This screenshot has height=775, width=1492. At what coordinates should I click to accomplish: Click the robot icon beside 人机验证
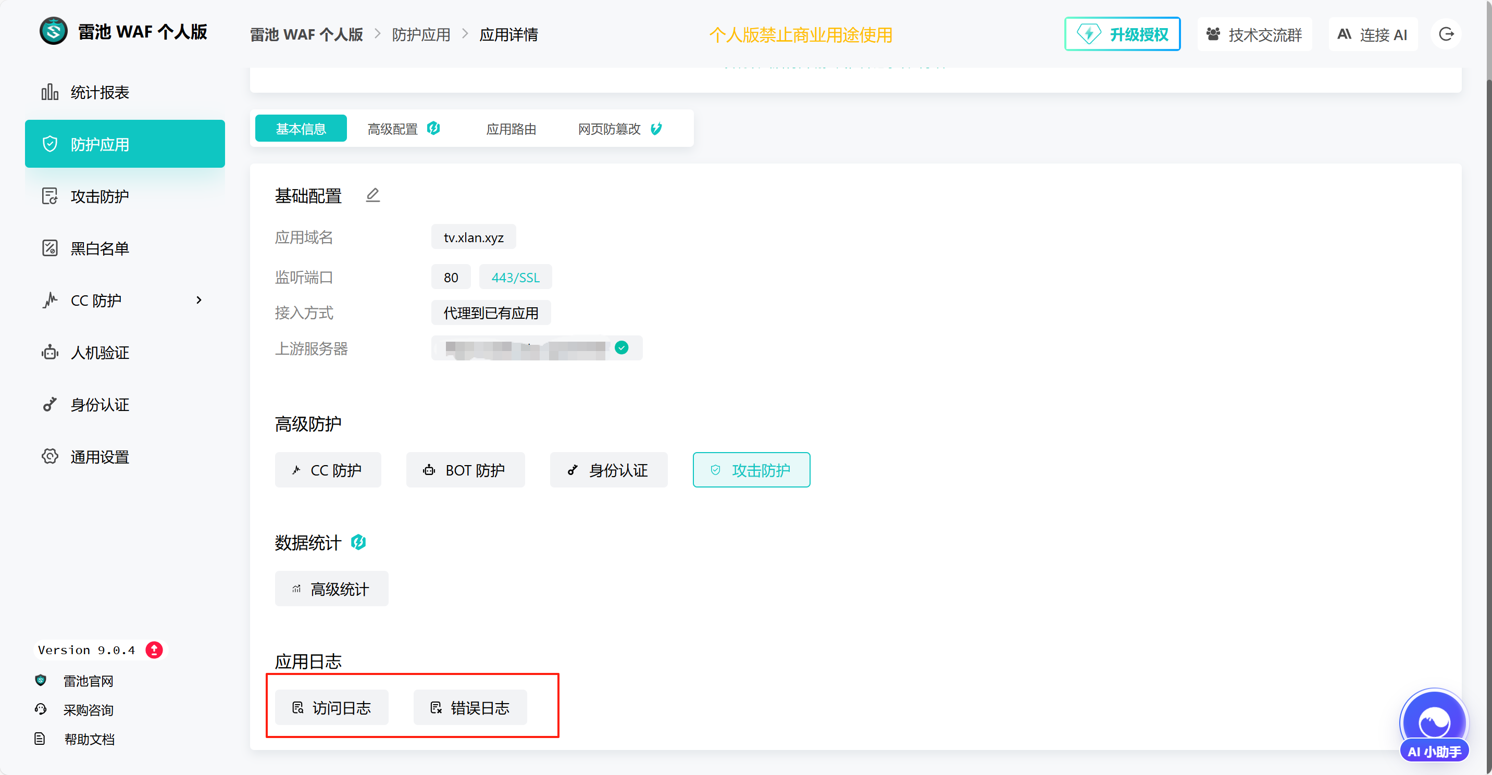coord(50,352)
